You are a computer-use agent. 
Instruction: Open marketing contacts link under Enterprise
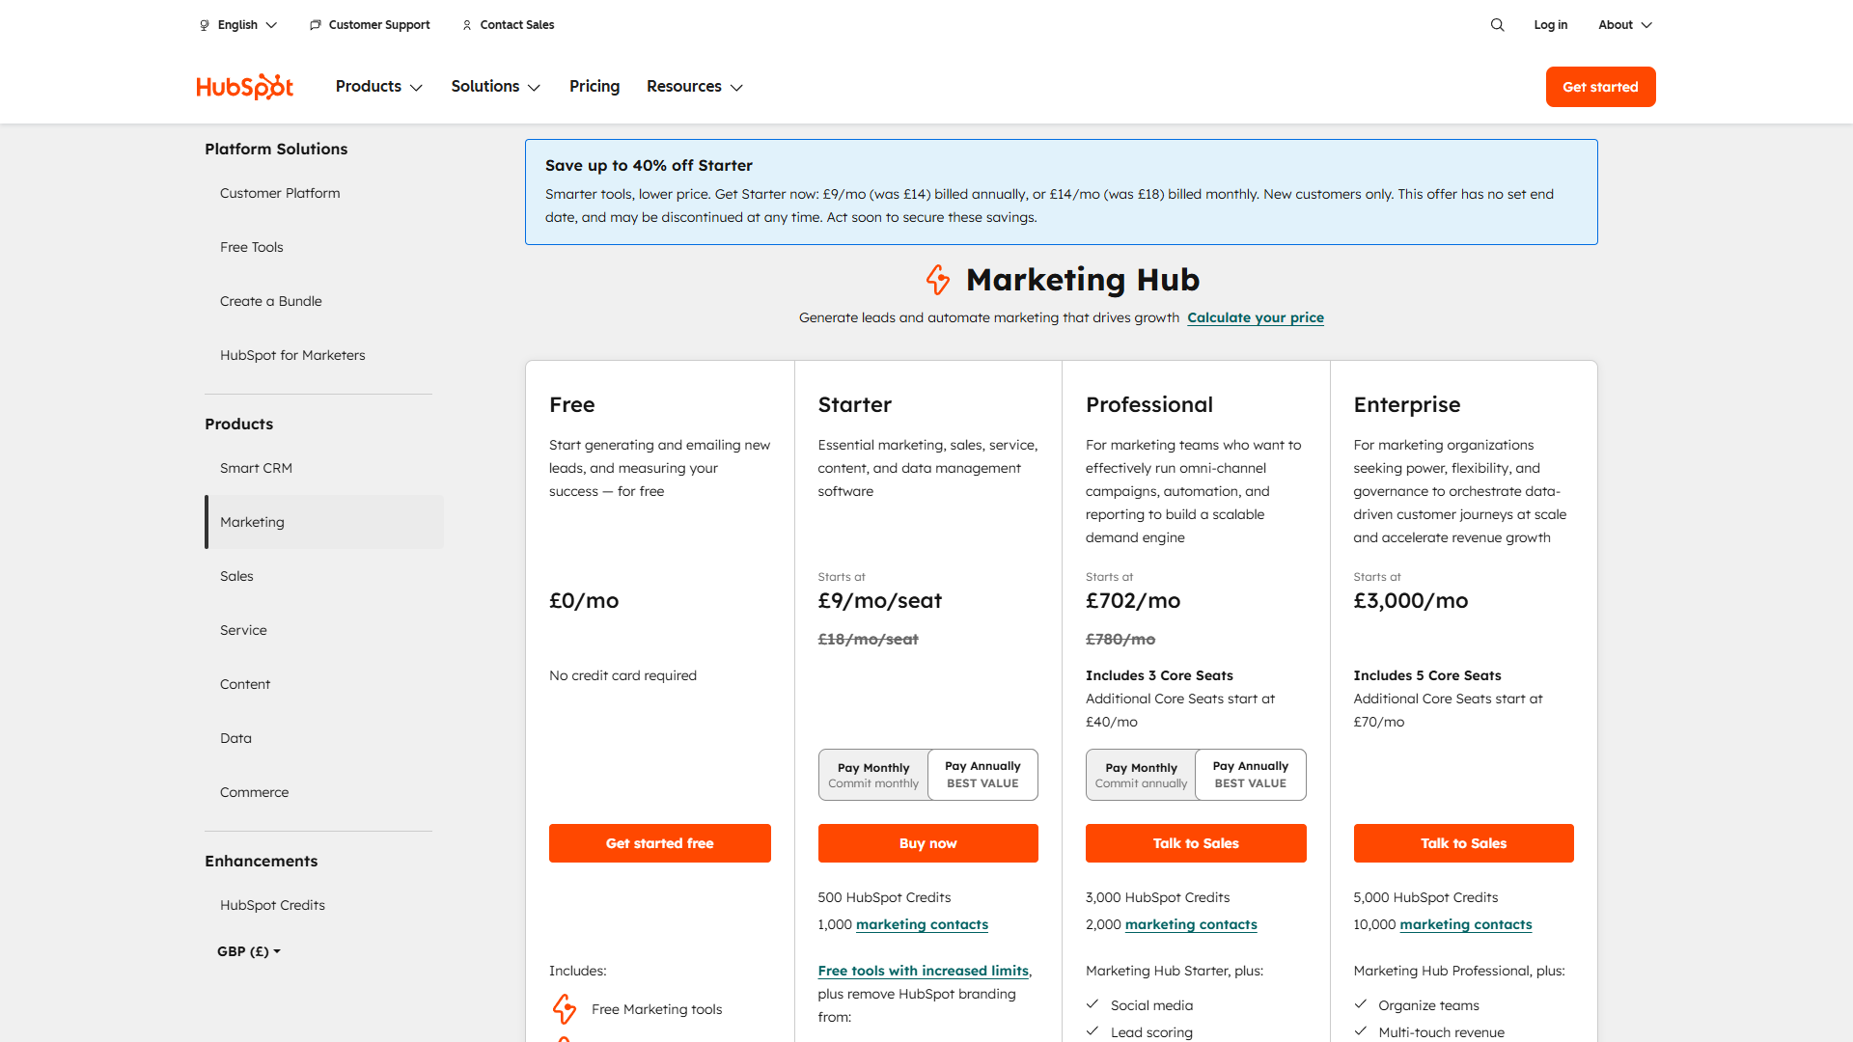coord(1466,924)
